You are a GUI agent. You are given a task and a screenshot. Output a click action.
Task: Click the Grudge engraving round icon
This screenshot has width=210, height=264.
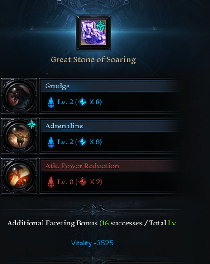point(19,96)
